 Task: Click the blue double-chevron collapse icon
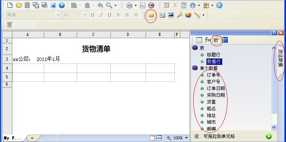(219, 6)
